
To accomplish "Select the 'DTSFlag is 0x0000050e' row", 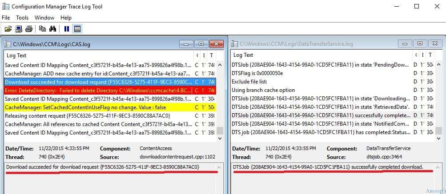I will [333, 73].
